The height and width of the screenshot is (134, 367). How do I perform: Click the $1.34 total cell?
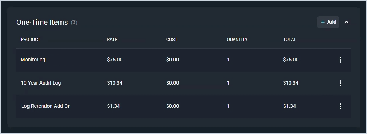(289, 106)
